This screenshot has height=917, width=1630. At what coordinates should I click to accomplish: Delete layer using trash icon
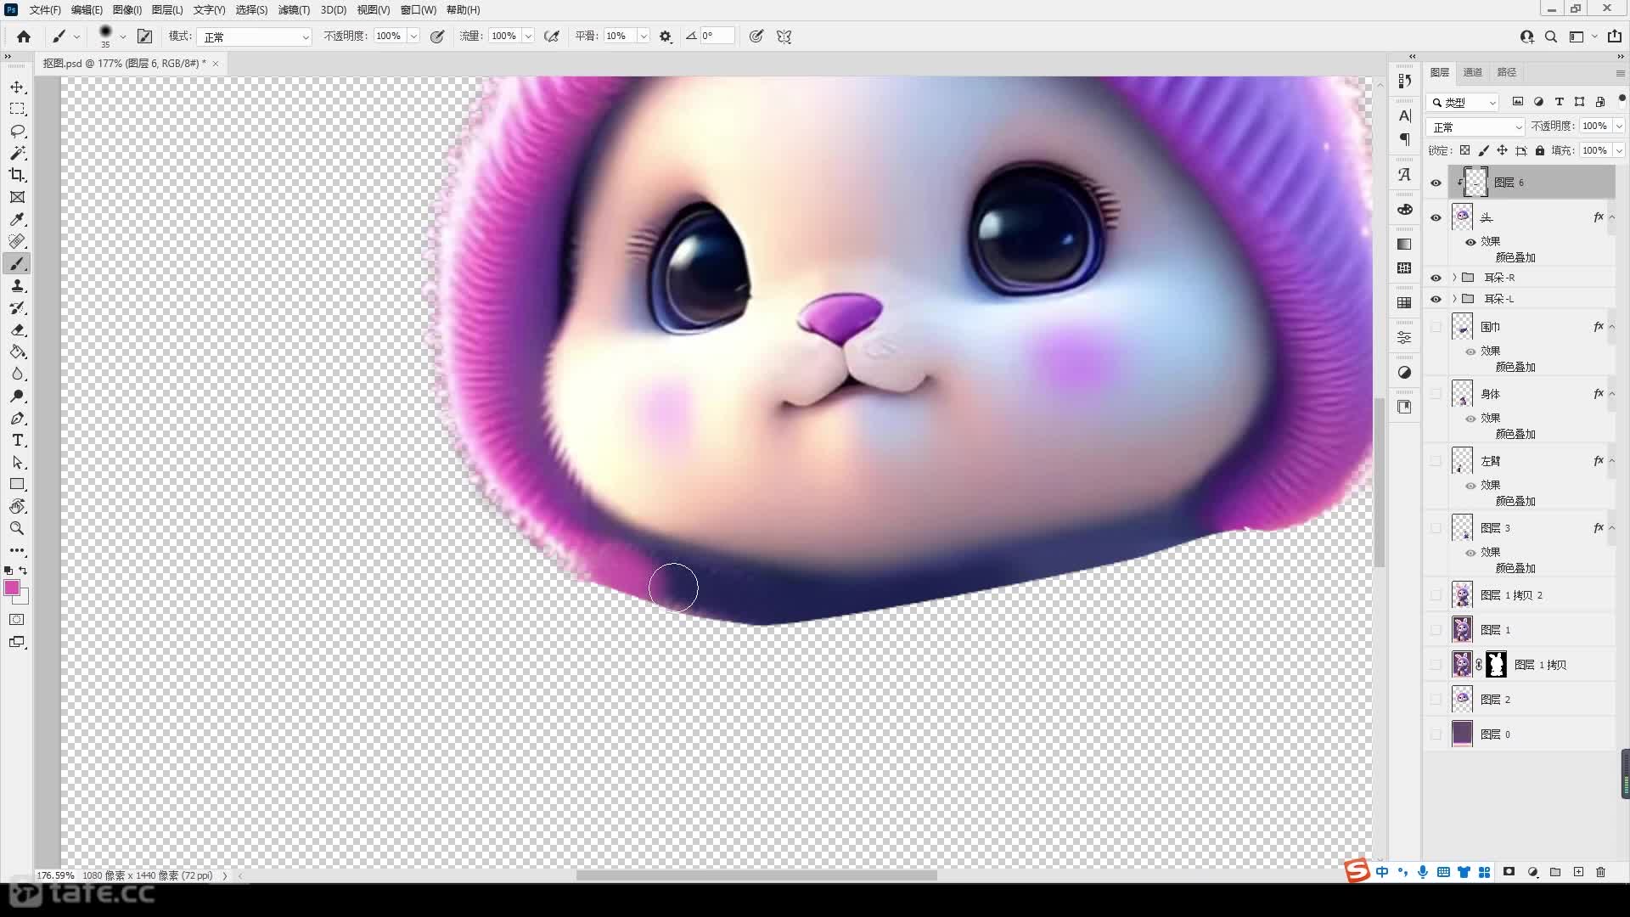pyautogui.click(x=1600, y=872)
